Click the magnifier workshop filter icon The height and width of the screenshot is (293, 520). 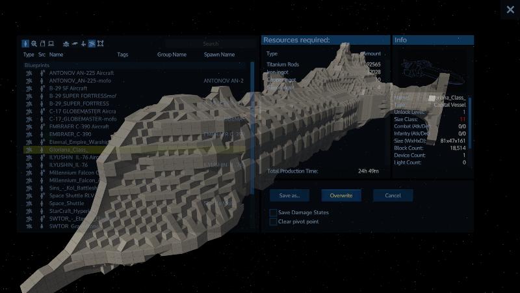point(34,44)
